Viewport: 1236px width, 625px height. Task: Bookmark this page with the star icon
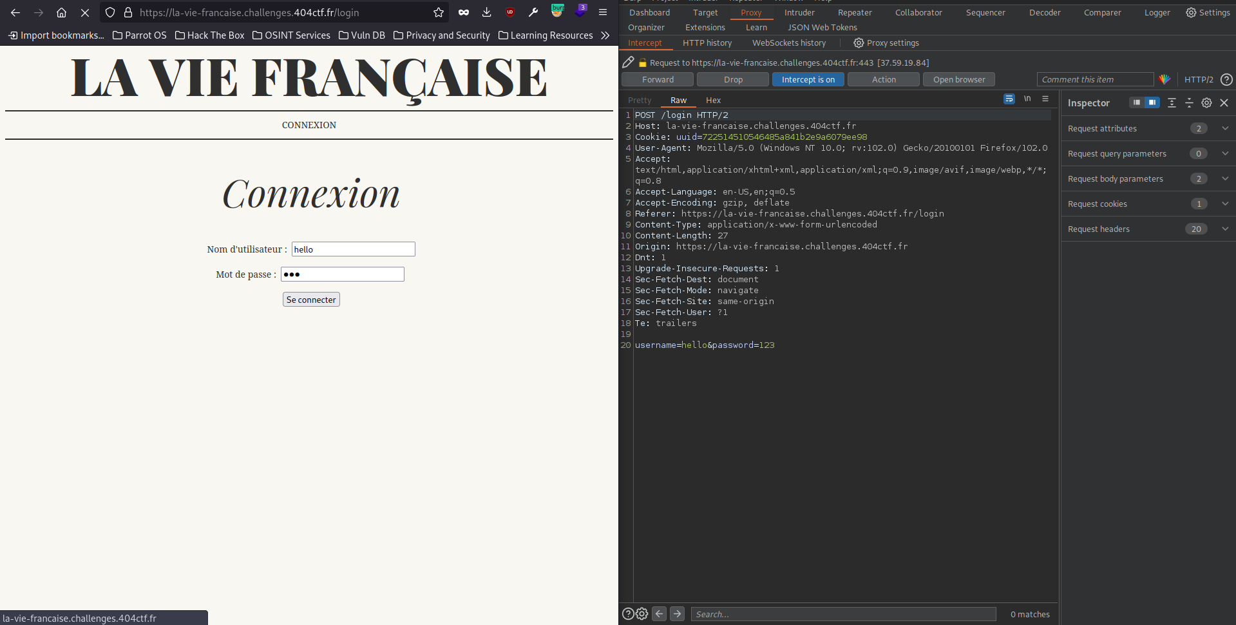click(x=439, y=12)
